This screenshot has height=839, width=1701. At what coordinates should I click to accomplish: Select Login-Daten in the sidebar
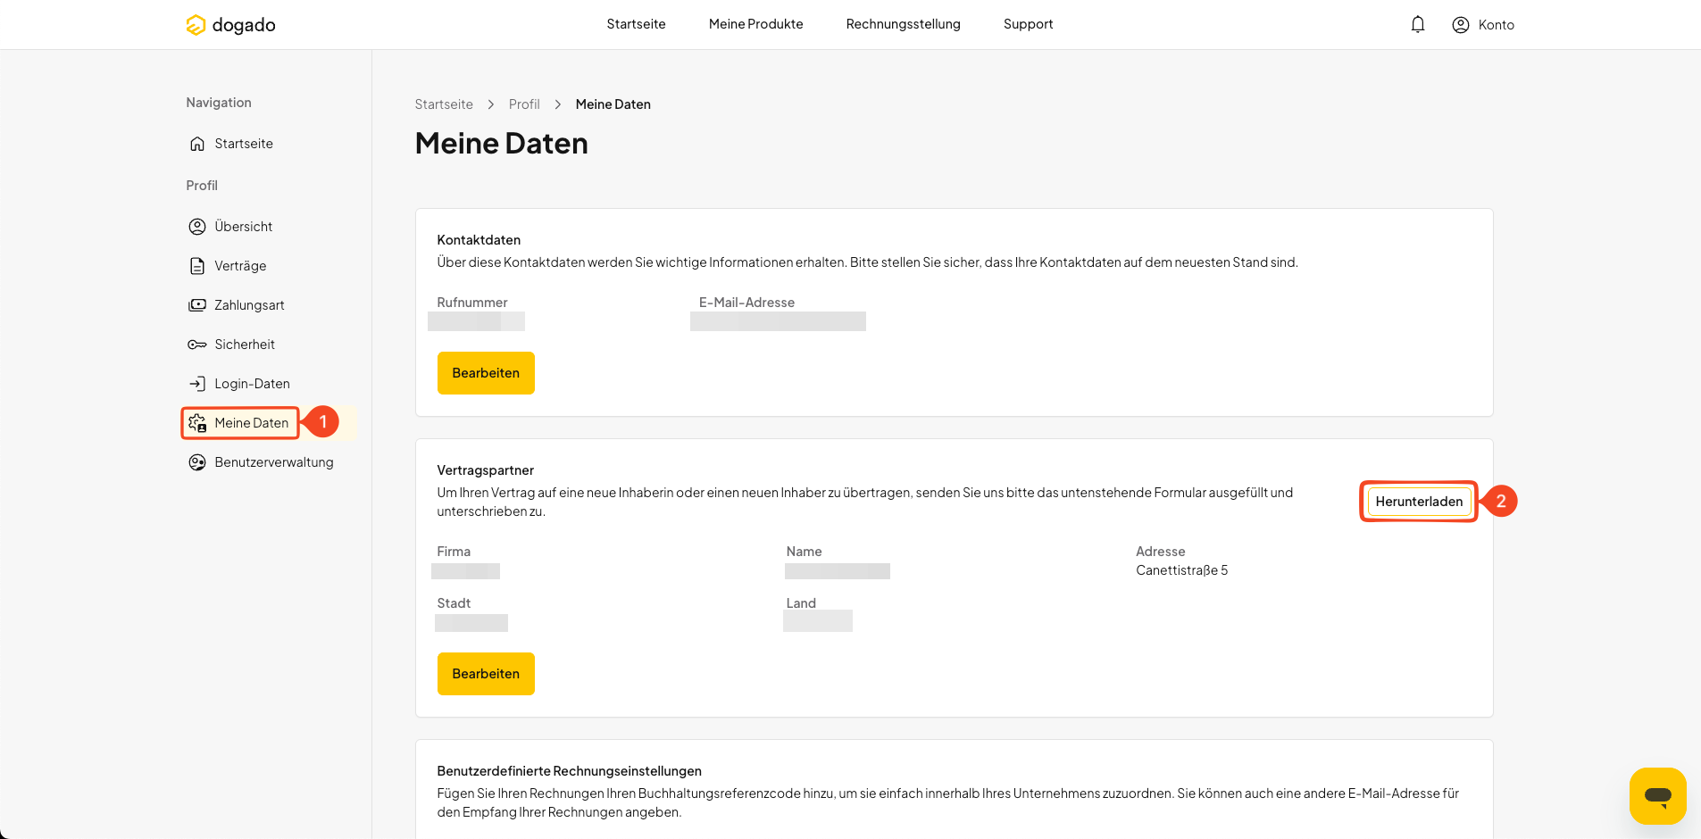click(x=252, y=384)
